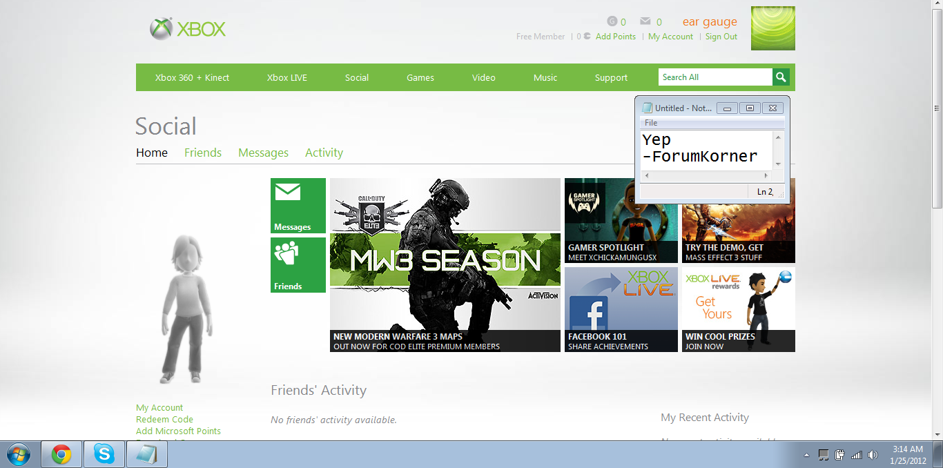Viewport: 943px width, 468px height.
Task: Open the Messages tile
Action: point(298,206)
